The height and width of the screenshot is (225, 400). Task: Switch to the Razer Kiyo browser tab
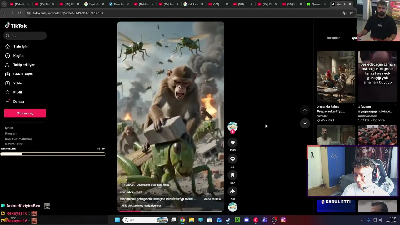(x=118, y=4)
